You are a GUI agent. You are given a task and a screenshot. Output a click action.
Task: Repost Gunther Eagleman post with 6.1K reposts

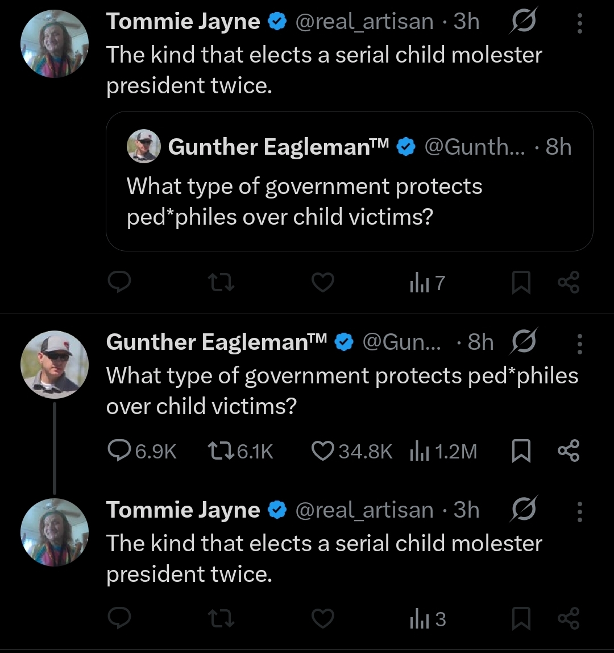(240, 451)
